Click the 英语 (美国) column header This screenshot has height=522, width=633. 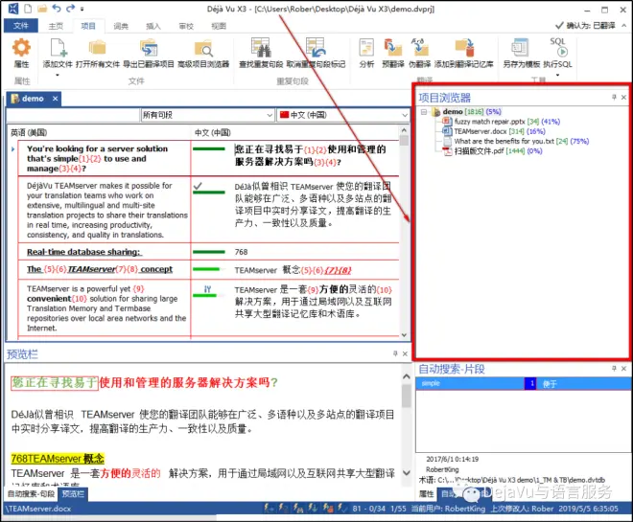pyautogui.click(x=29, y=132)
